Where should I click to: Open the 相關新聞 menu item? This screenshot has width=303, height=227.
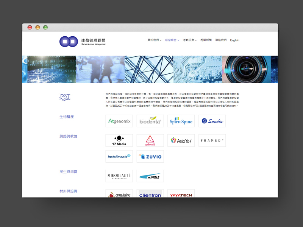(206, 40)
